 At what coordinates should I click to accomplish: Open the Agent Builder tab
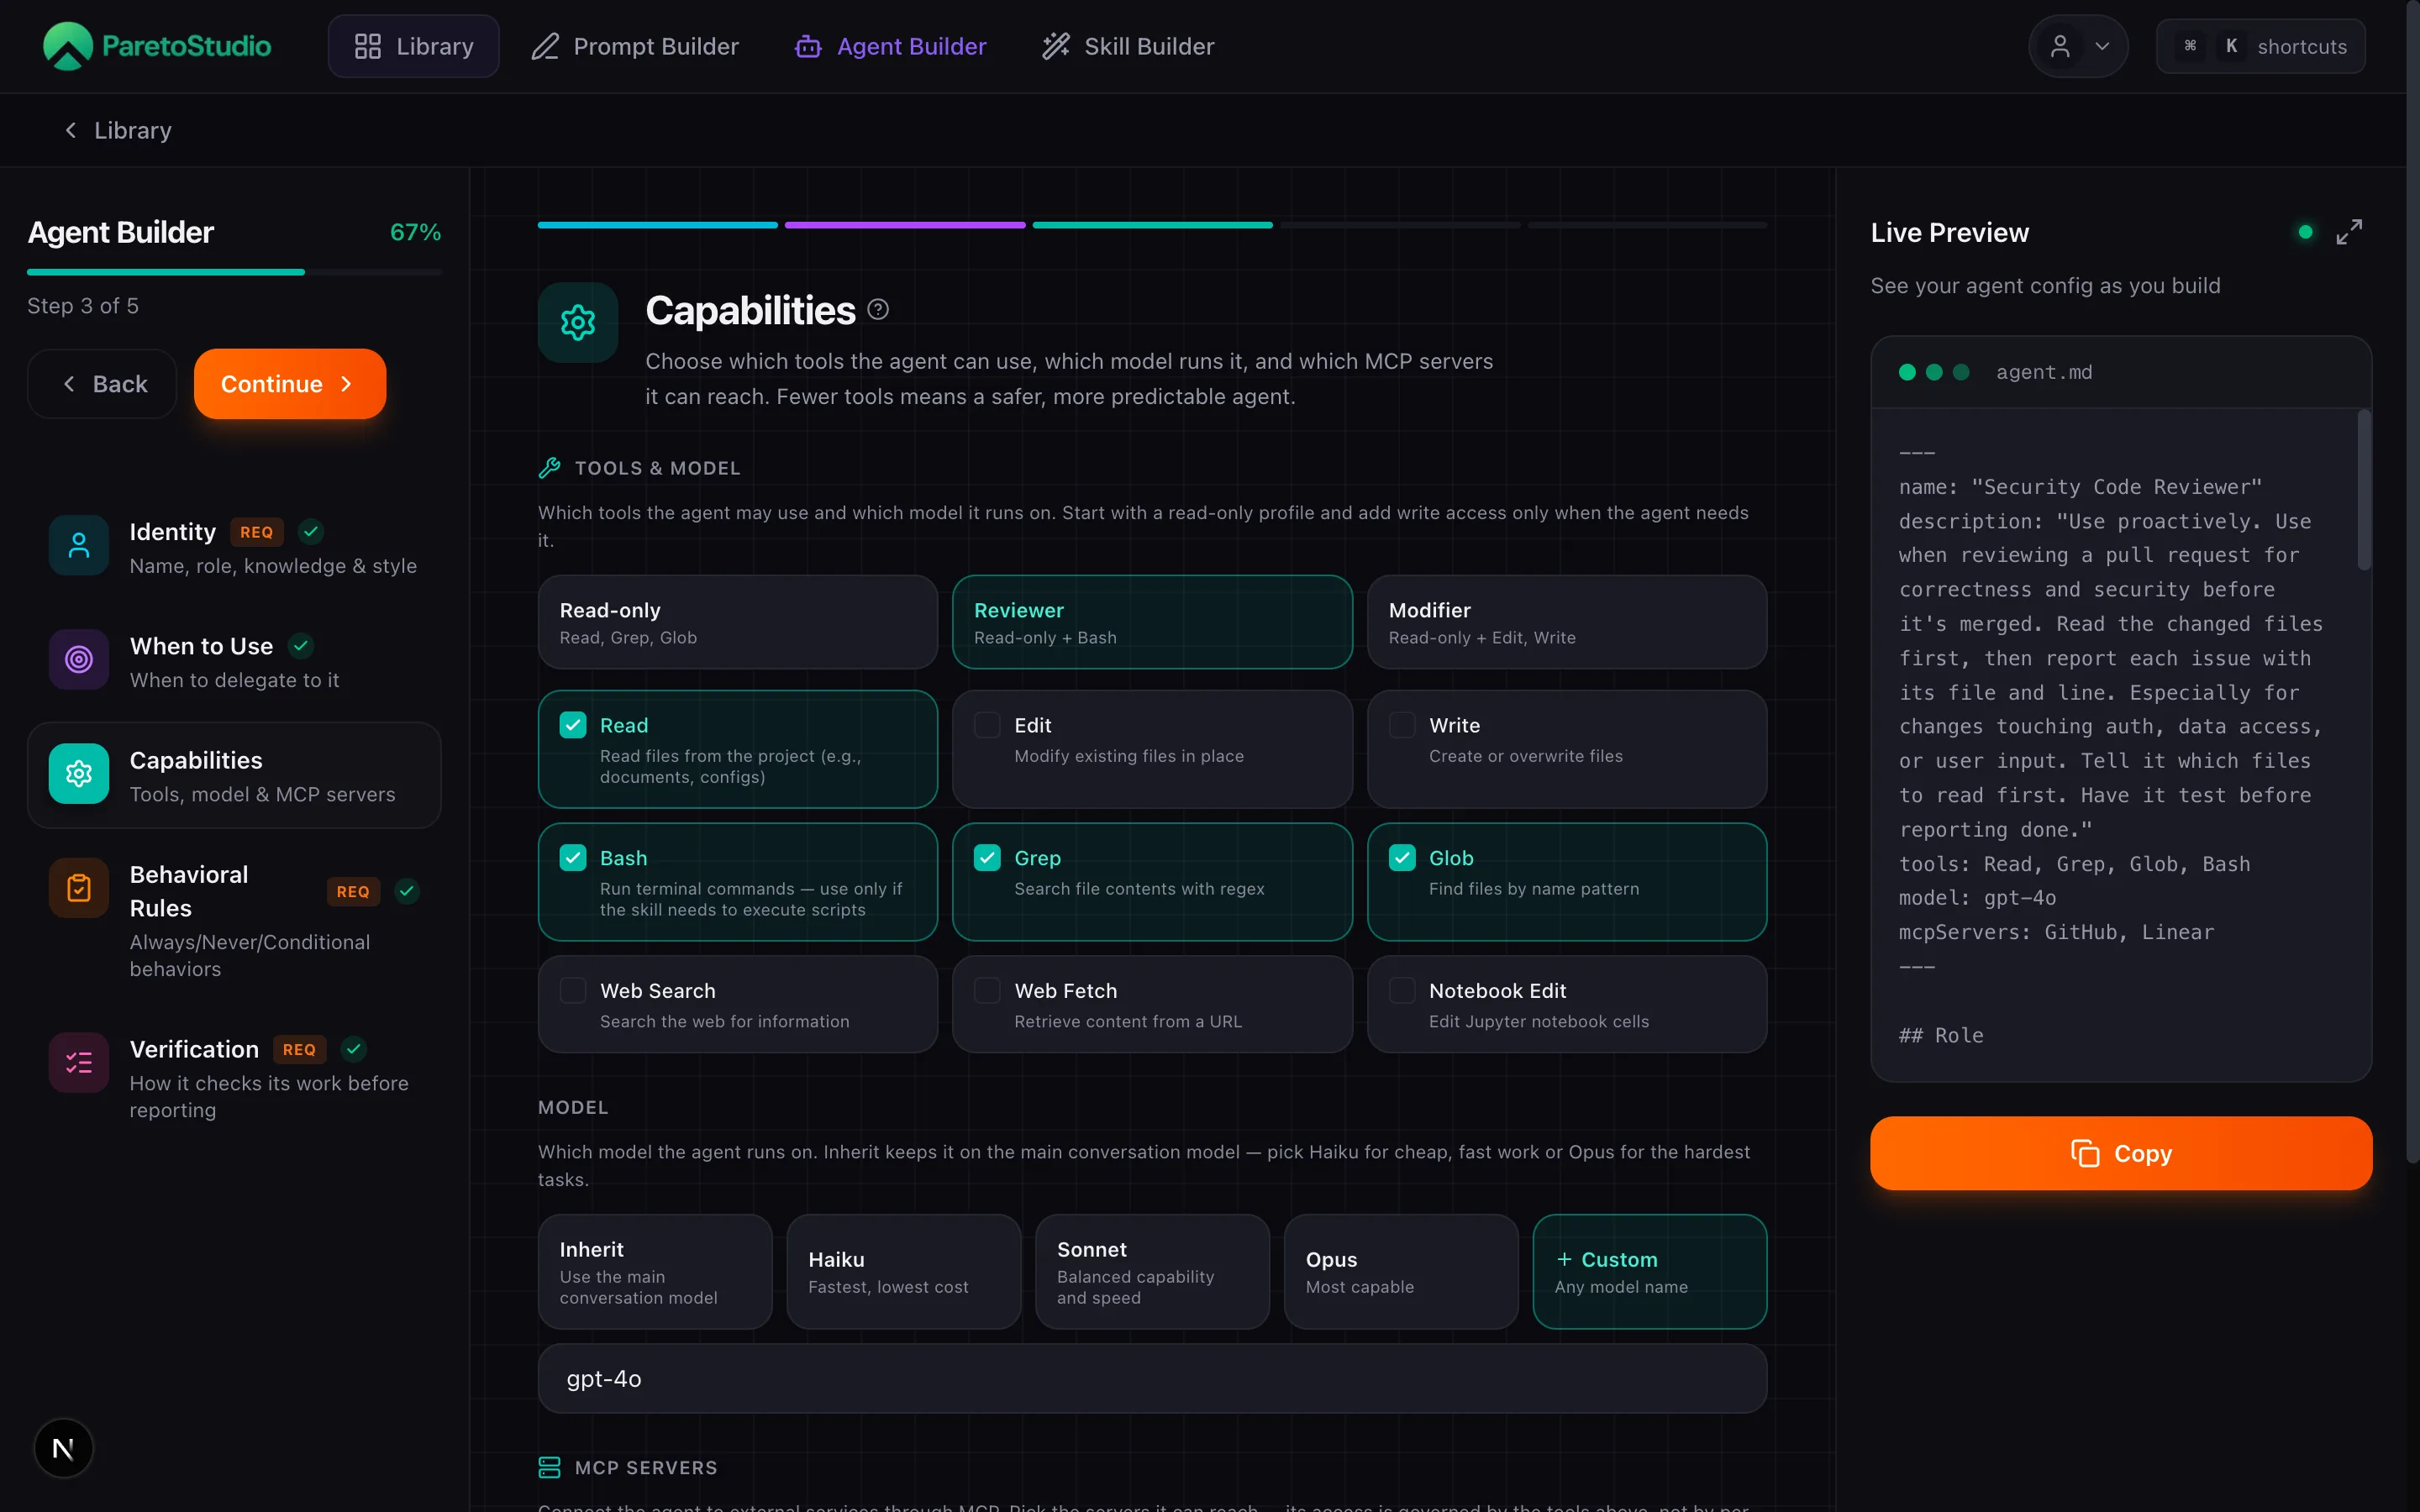point(891,46)
